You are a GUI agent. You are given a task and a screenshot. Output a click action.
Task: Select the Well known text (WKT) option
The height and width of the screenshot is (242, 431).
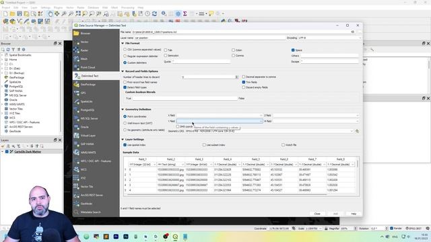click(x=125, y=123)
